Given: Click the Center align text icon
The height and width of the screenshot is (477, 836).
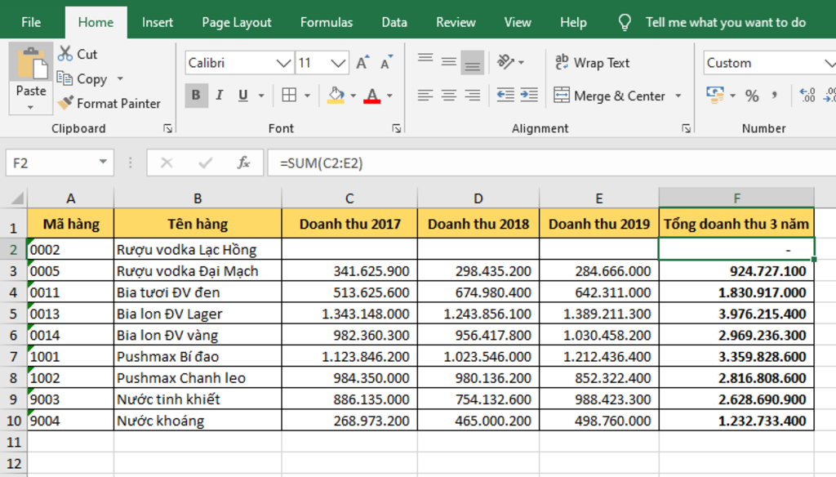Looking at the screenshot, I should tap(448, 96).
